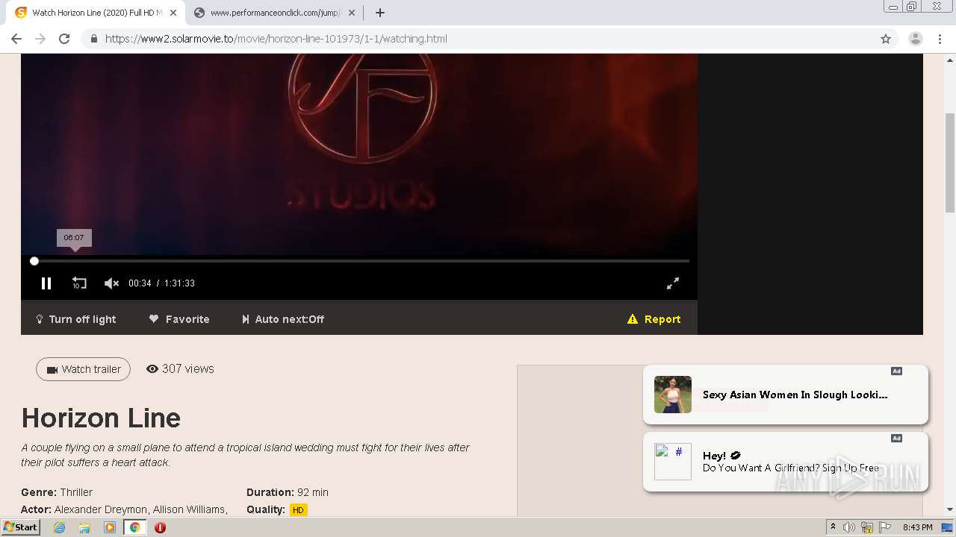The image size is (956, 537).
Task: Open the Watch trailer button
Action: [83, 369]
